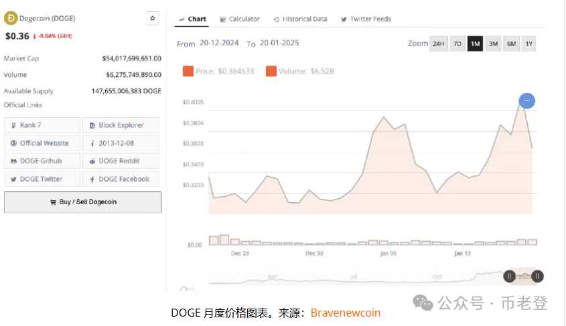Set chart zoom to 6M
The height and width of the screenshot is (326, 566).
[x=511, y=44]
